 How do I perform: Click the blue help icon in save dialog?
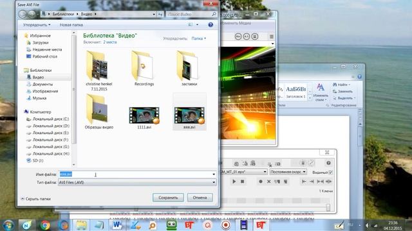tap(211, 24)
